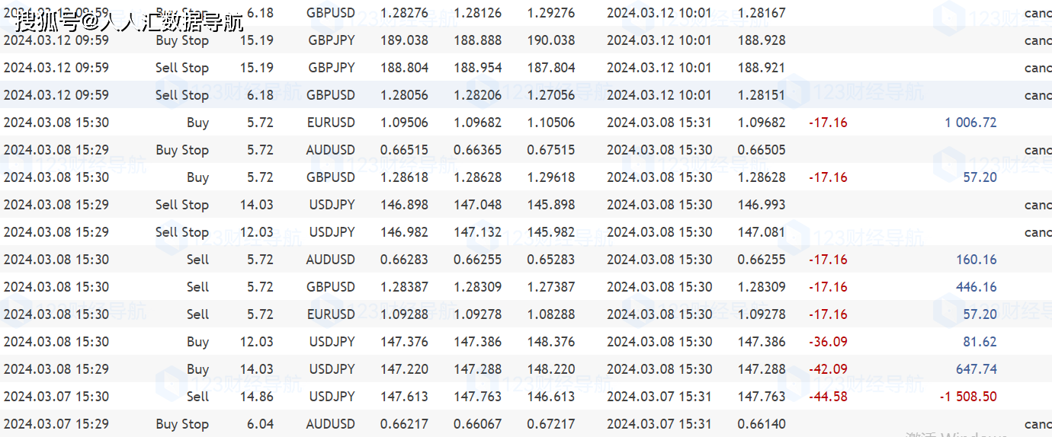Screen dimensions: 1052x437
Task: Click the 搜狐号@人人汇数据导航 watermark text
Action: (130, 21)
